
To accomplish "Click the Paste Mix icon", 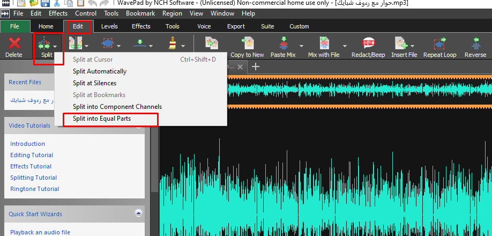I will [x=284, y=43].
